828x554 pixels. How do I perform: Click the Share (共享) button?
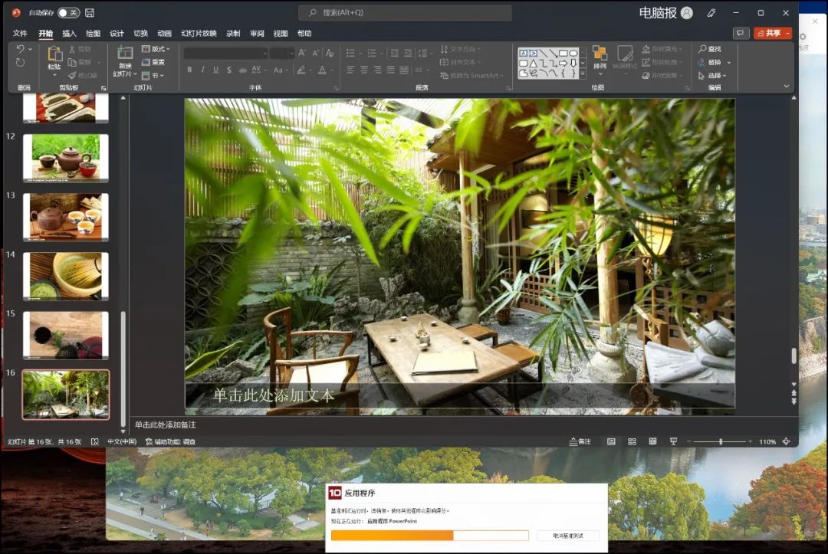click(772, 33)
